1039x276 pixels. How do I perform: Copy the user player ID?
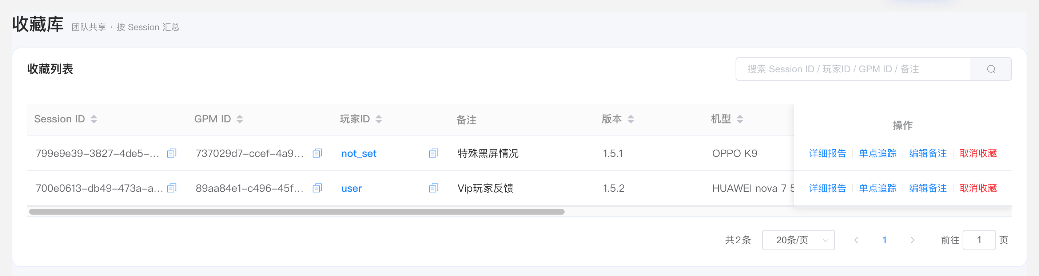(434, 188)
